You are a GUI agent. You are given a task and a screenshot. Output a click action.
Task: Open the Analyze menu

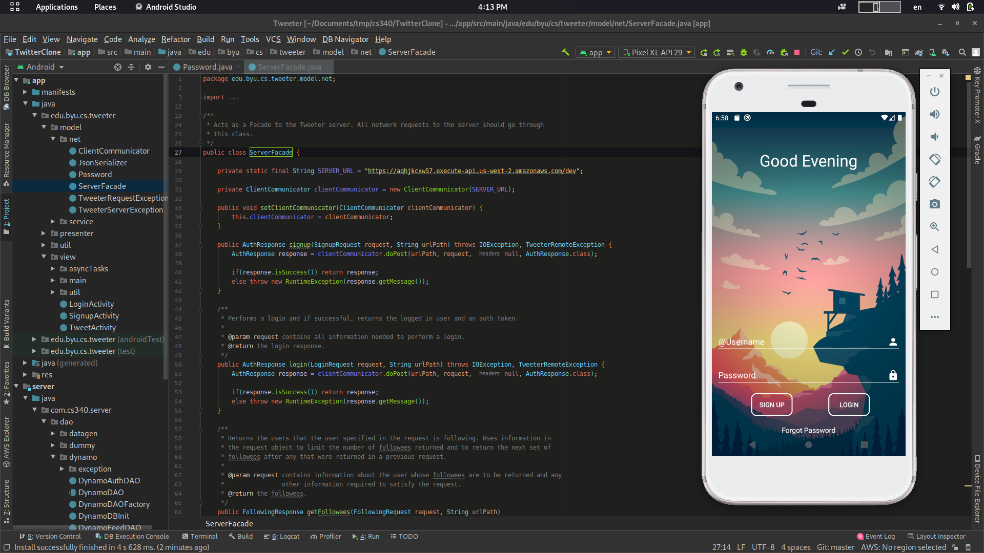(x=141, y=39)
